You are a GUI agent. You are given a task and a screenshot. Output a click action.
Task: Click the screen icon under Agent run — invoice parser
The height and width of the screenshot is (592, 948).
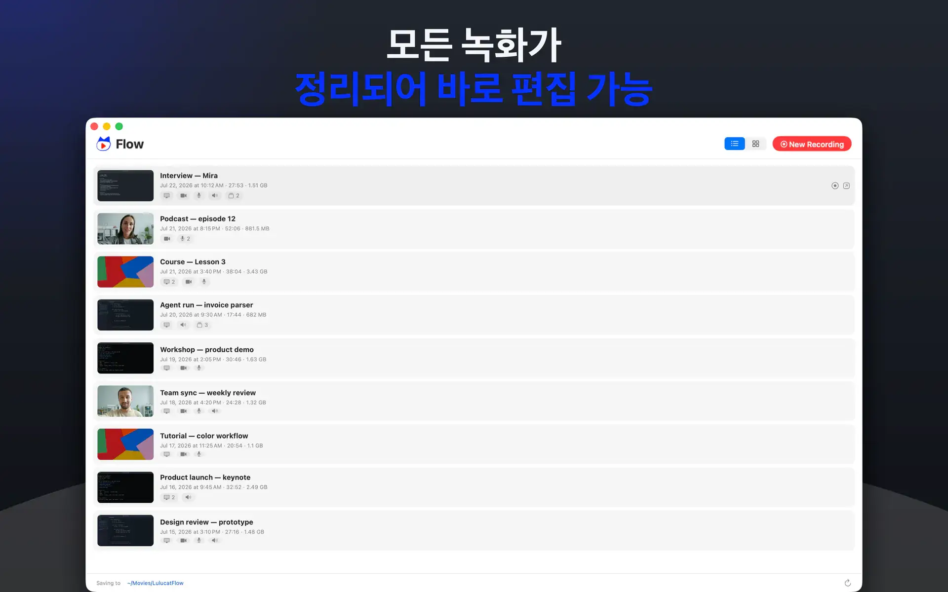(167, 325)
